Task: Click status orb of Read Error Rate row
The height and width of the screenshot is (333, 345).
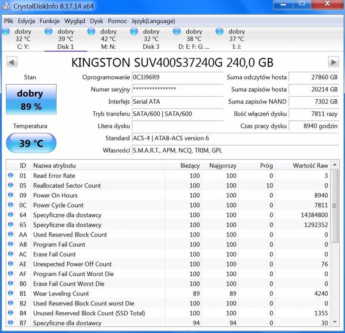Action: click(10, 175)
